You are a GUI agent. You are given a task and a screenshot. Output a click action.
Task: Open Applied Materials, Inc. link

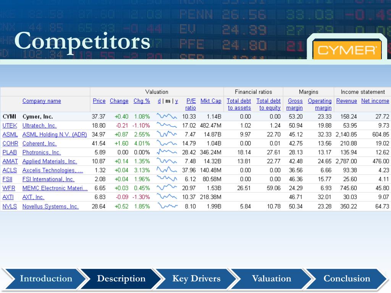50,161
